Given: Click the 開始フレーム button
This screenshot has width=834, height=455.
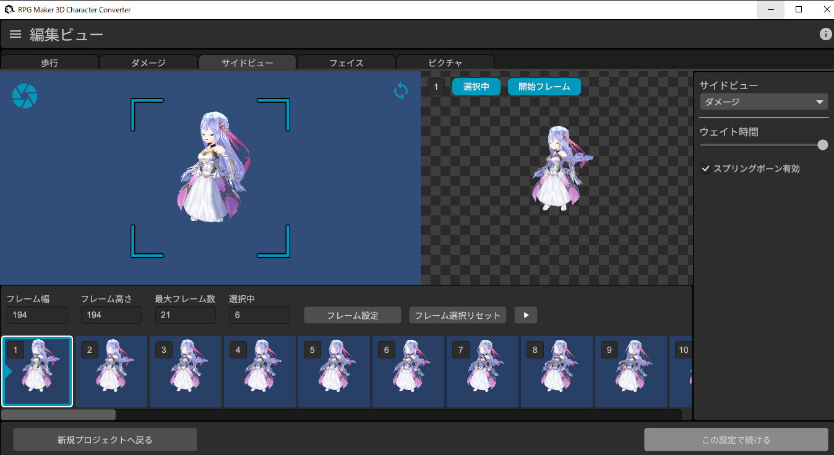Looking at the screenshot, I should [544, 87].
